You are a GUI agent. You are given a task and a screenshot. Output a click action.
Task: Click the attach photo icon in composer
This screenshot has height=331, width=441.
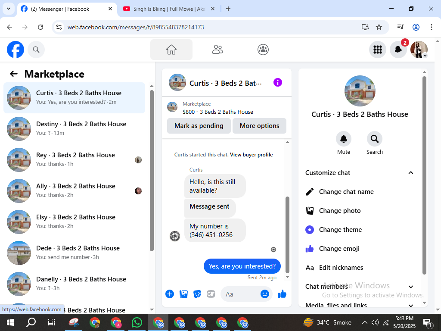(x=183, y=294)
